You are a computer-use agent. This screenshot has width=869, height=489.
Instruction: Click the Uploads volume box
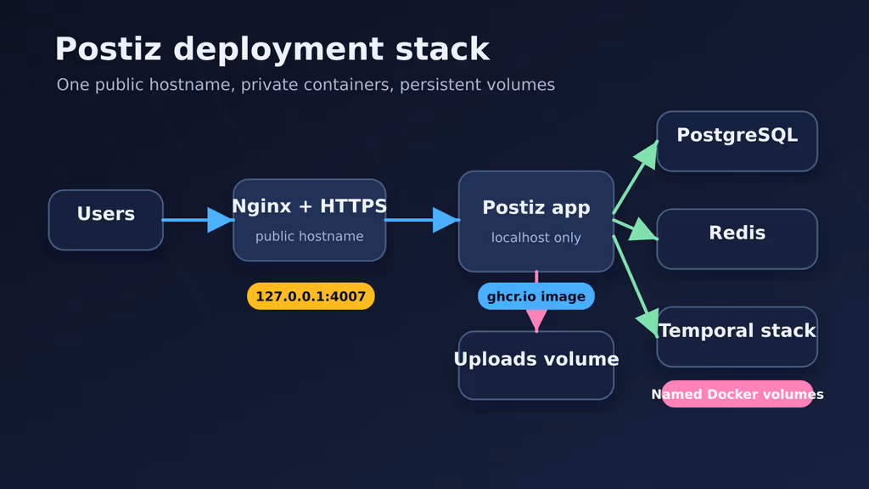(536, 365)
